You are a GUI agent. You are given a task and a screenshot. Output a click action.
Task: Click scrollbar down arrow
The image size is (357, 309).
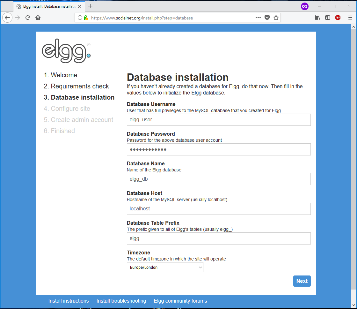click(x=353, y=305)
